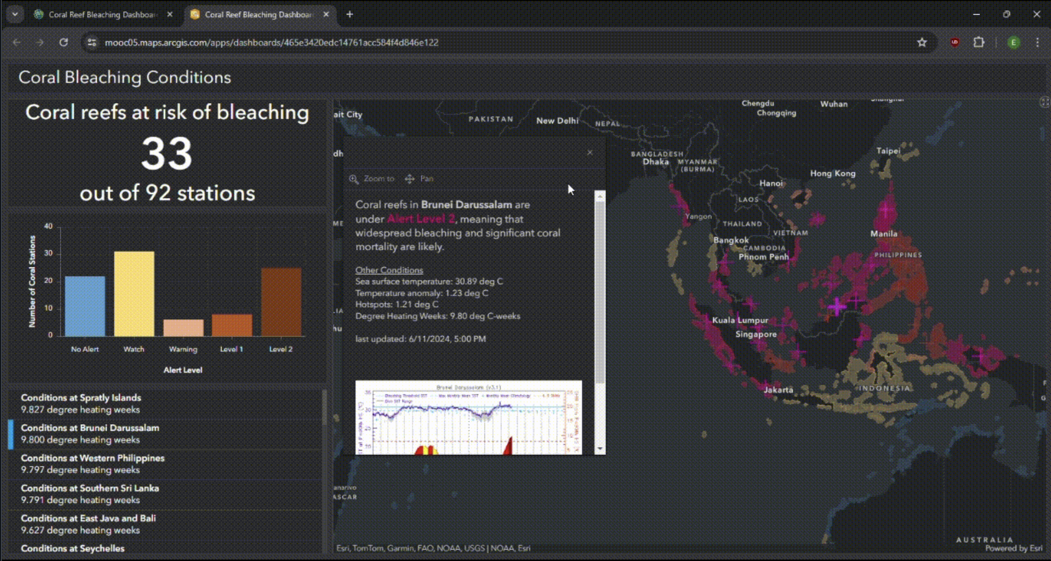Image resolution: width=1051 pixels, height=561 pixels.
Task: Select Conditions at Seychelles row
Action: coord(165,548)
